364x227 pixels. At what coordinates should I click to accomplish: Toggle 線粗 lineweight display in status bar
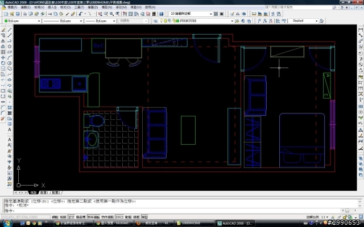click(x=136, y=217)
